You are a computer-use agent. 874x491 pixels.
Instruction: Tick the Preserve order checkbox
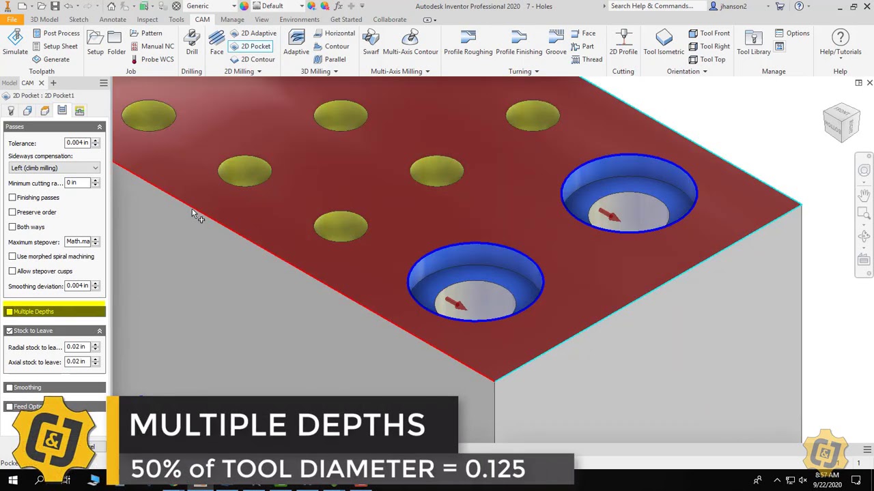12,212
